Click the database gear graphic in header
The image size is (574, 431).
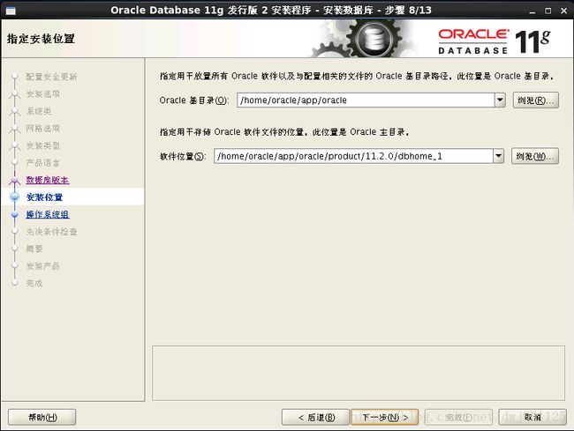pos(374,38)
